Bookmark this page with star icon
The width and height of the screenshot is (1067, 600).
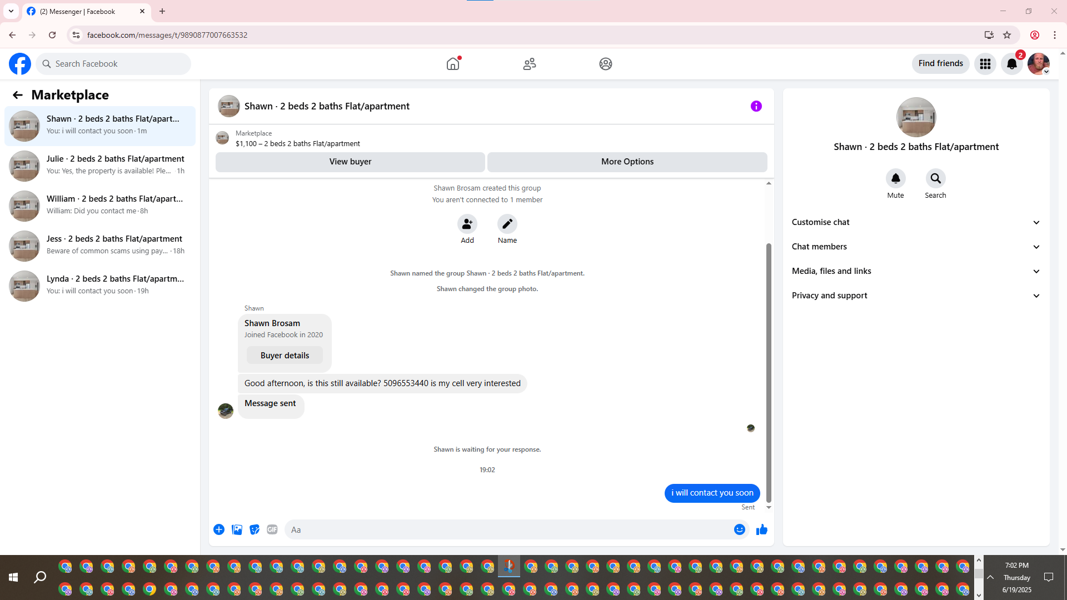tap(1007, 35)
